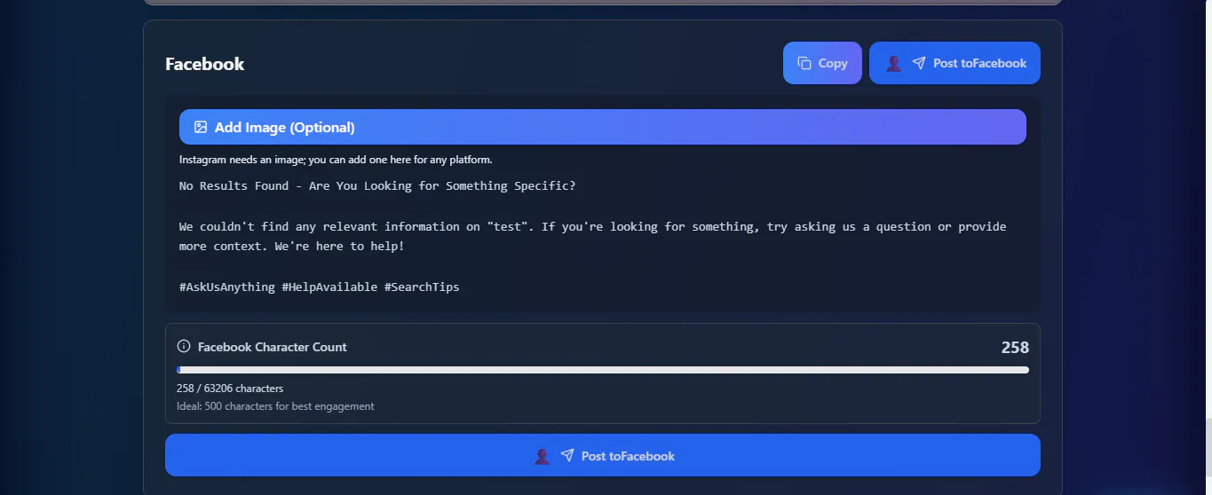Click '258 / 63206 characters' text
1212x495 pixels.
[x=230, y=389]
